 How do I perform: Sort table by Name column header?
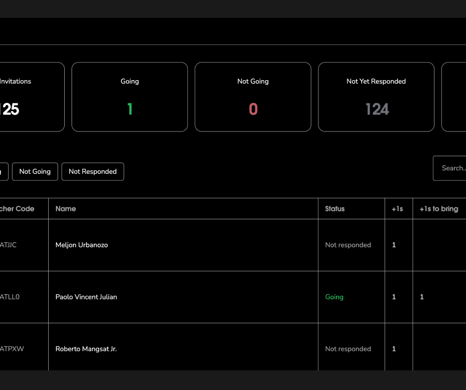click(x=66, y=209)
